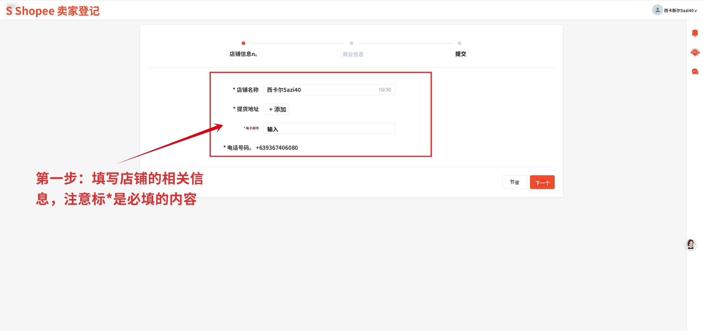Open the notification bell icon
The image size is (703, 331).
(695, 33)
